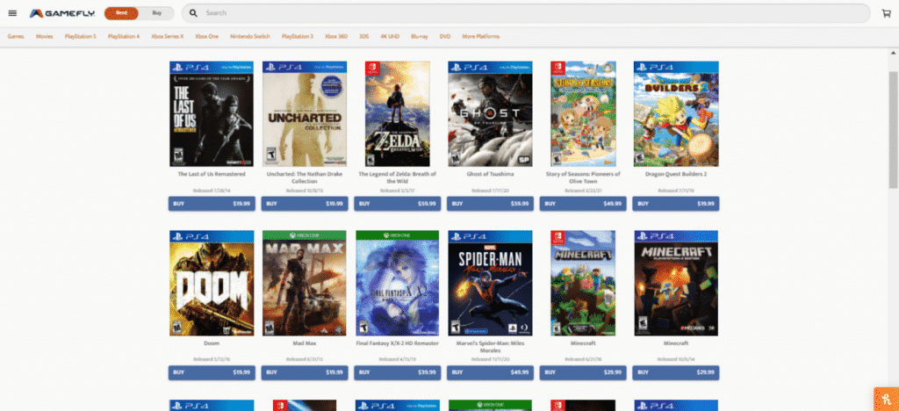899x411 pixels.
Task: Open the DVD category
Action: pyautogui.click(x=445, y=37)
